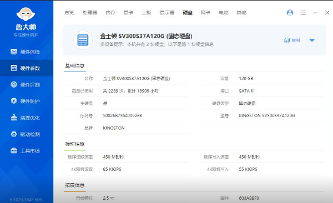Click the 基础信息 section header
333x203 pixels.
click(x=74, y=65)
